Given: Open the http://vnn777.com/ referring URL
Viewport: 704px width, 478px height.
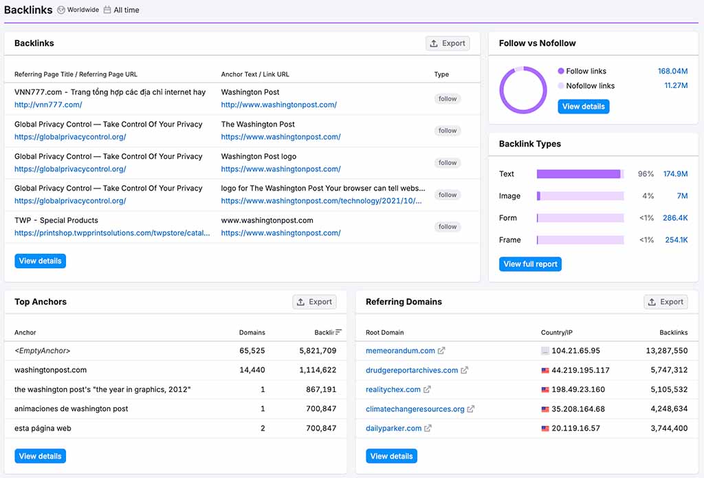Looking at the screenshot, I should (x=48, y=105).
